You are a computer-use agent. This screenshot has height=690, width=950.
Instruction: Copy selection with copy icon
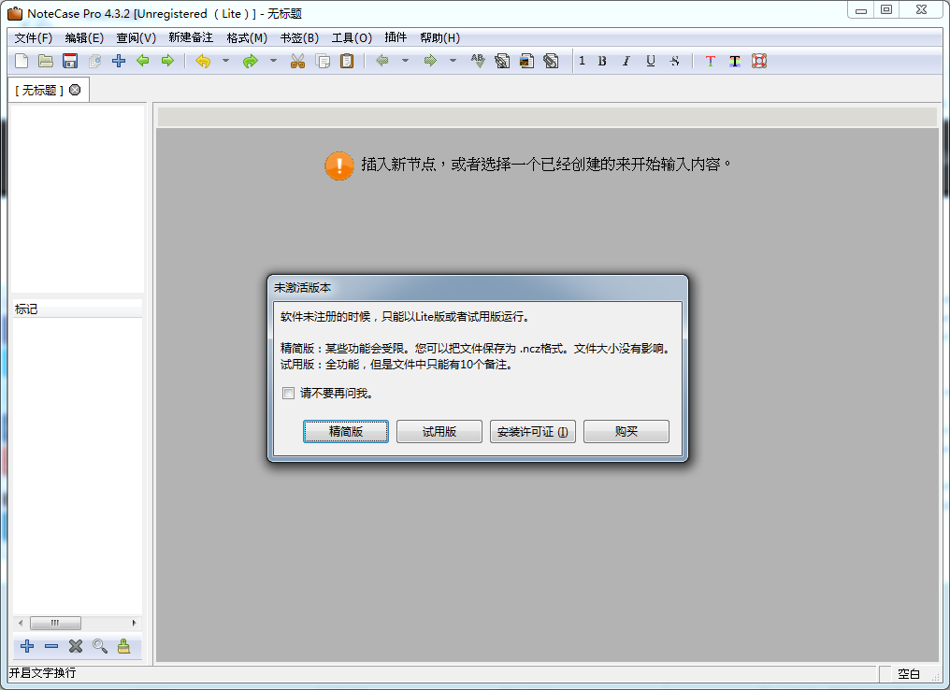point(323,61)
